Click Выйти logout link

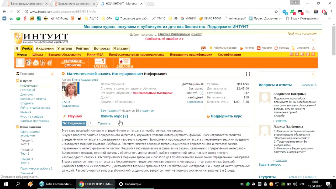pos(197,34)
